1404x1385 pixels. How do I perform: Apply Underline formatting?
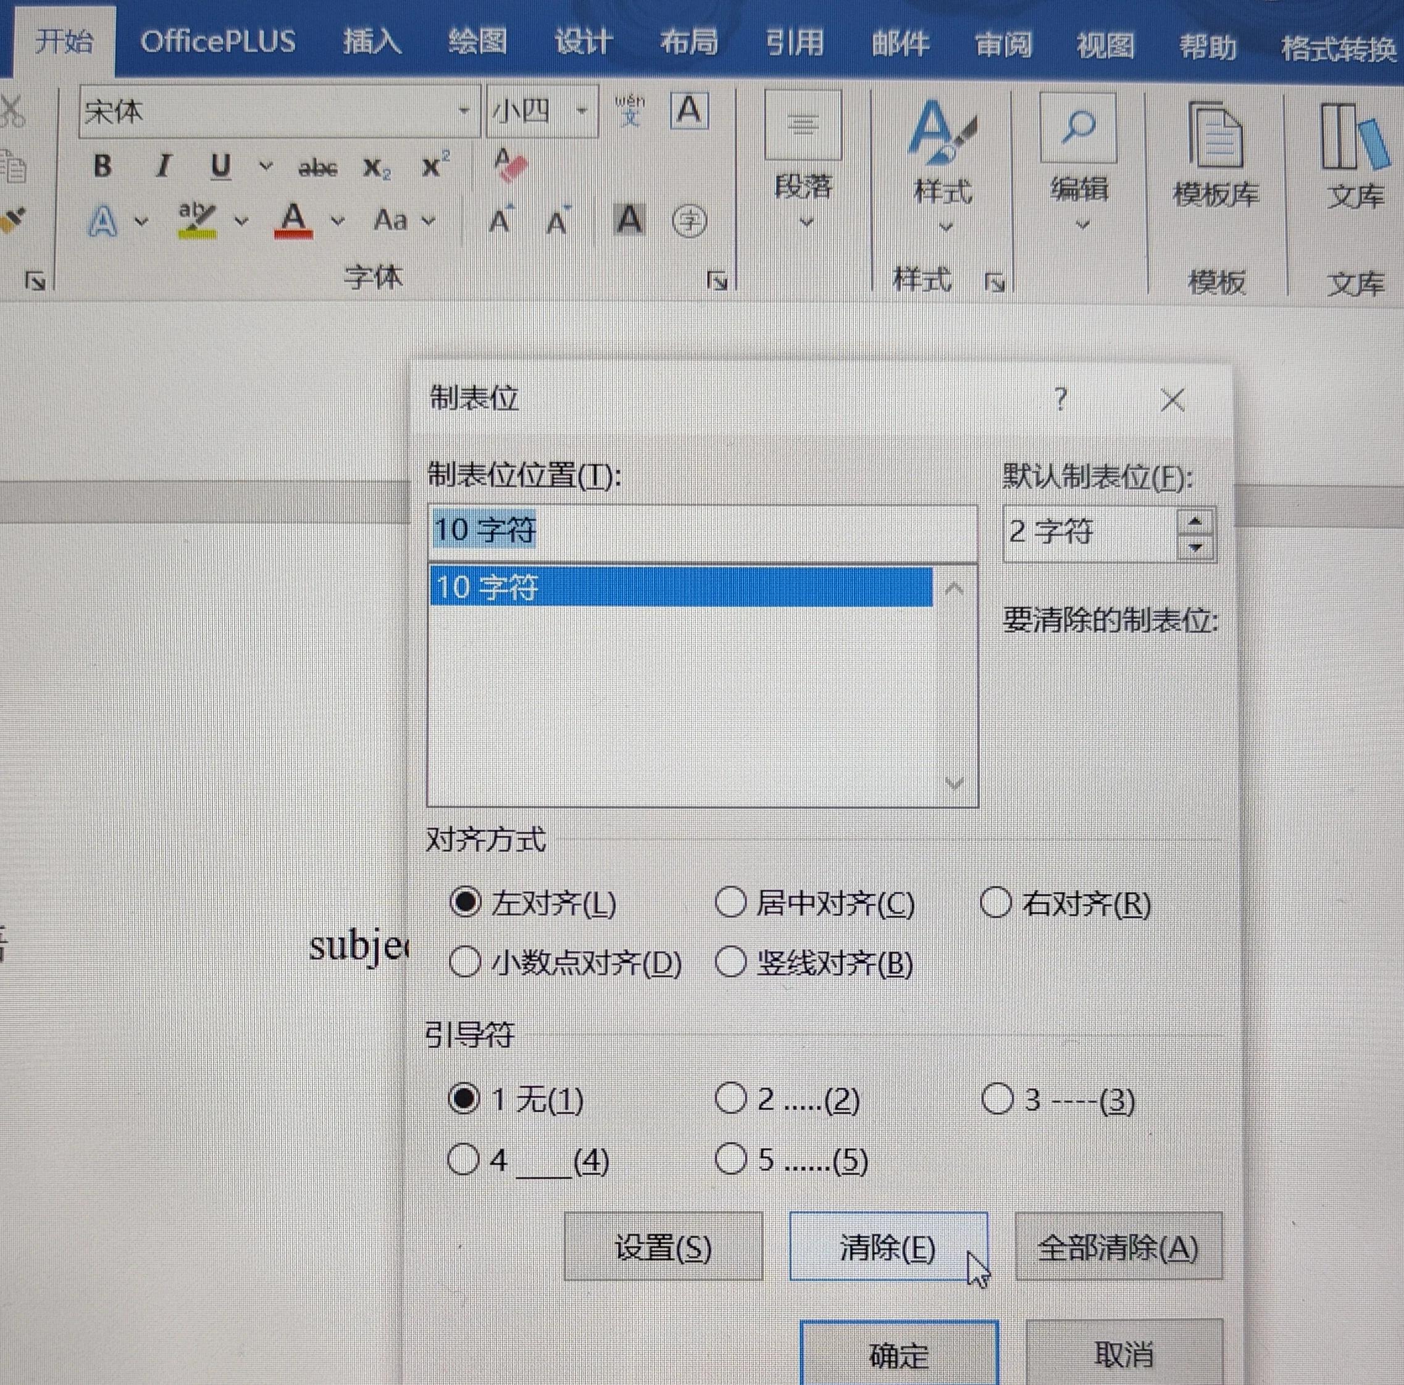pos(220,167)
